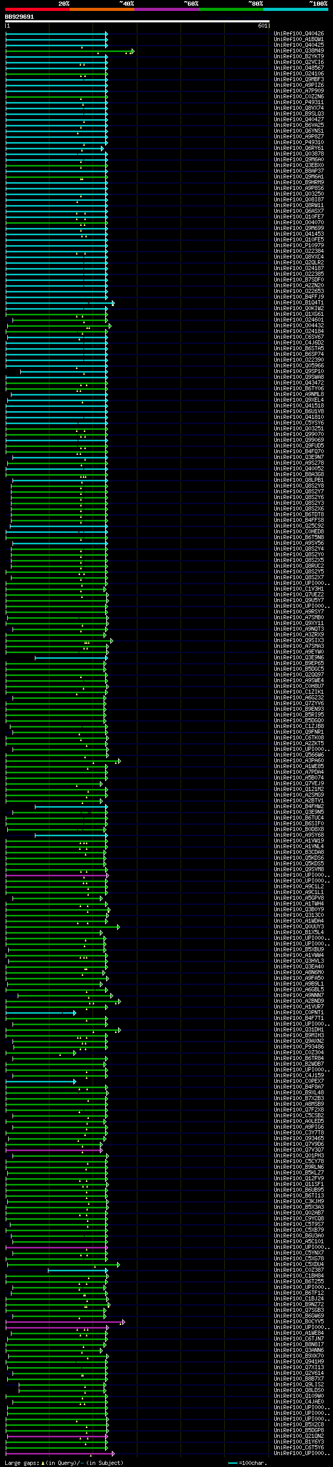Pick the UniRef100_C4J6D2 label

[x=299, y=342]
